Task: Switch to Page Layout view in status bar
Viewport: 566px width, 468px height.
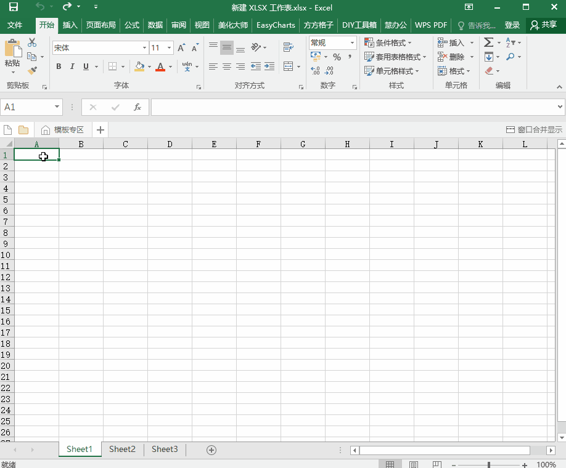Action: pos(413,464)
